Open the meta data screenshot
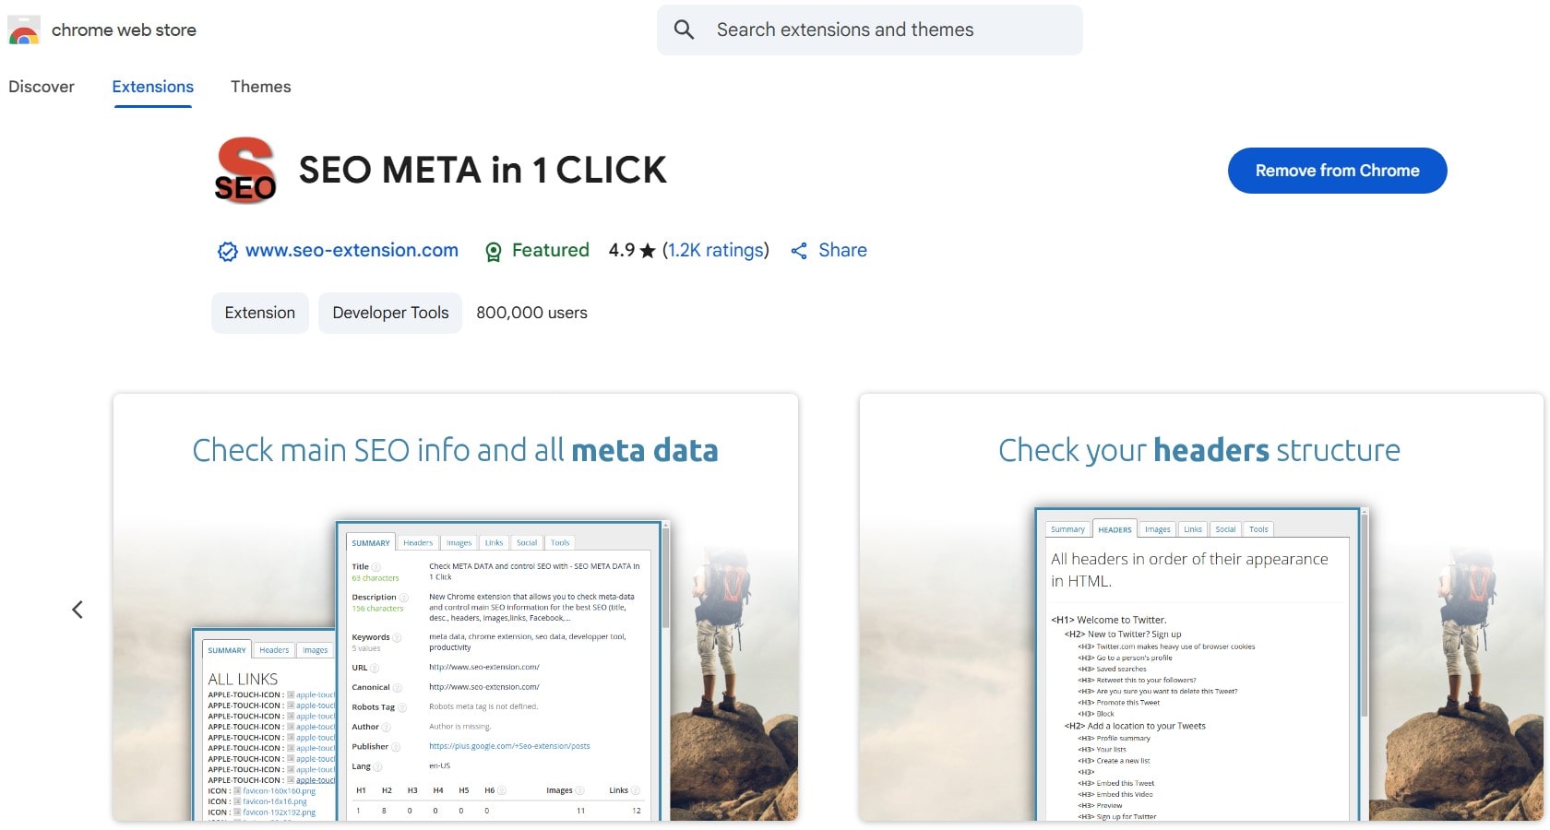Image resolution: width=1550 pixels, height=830 pixels. [x=455, y=609]
